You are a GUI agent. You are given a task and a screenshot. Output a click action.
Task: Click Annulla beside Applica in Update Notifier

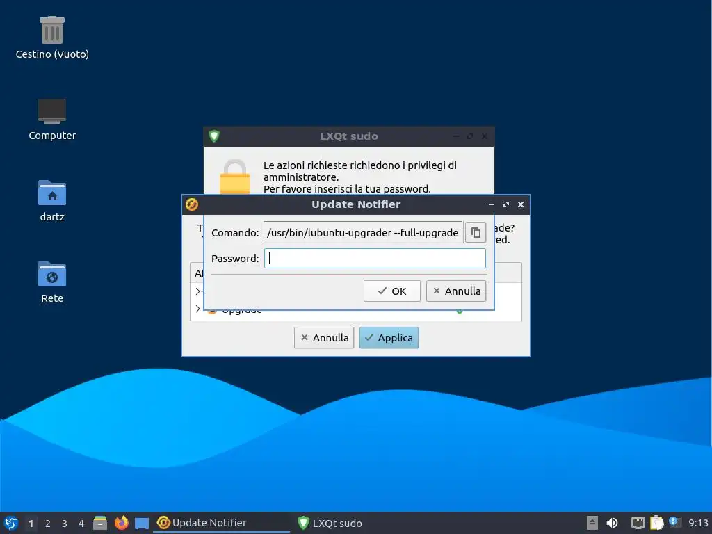tap(324, 338)
